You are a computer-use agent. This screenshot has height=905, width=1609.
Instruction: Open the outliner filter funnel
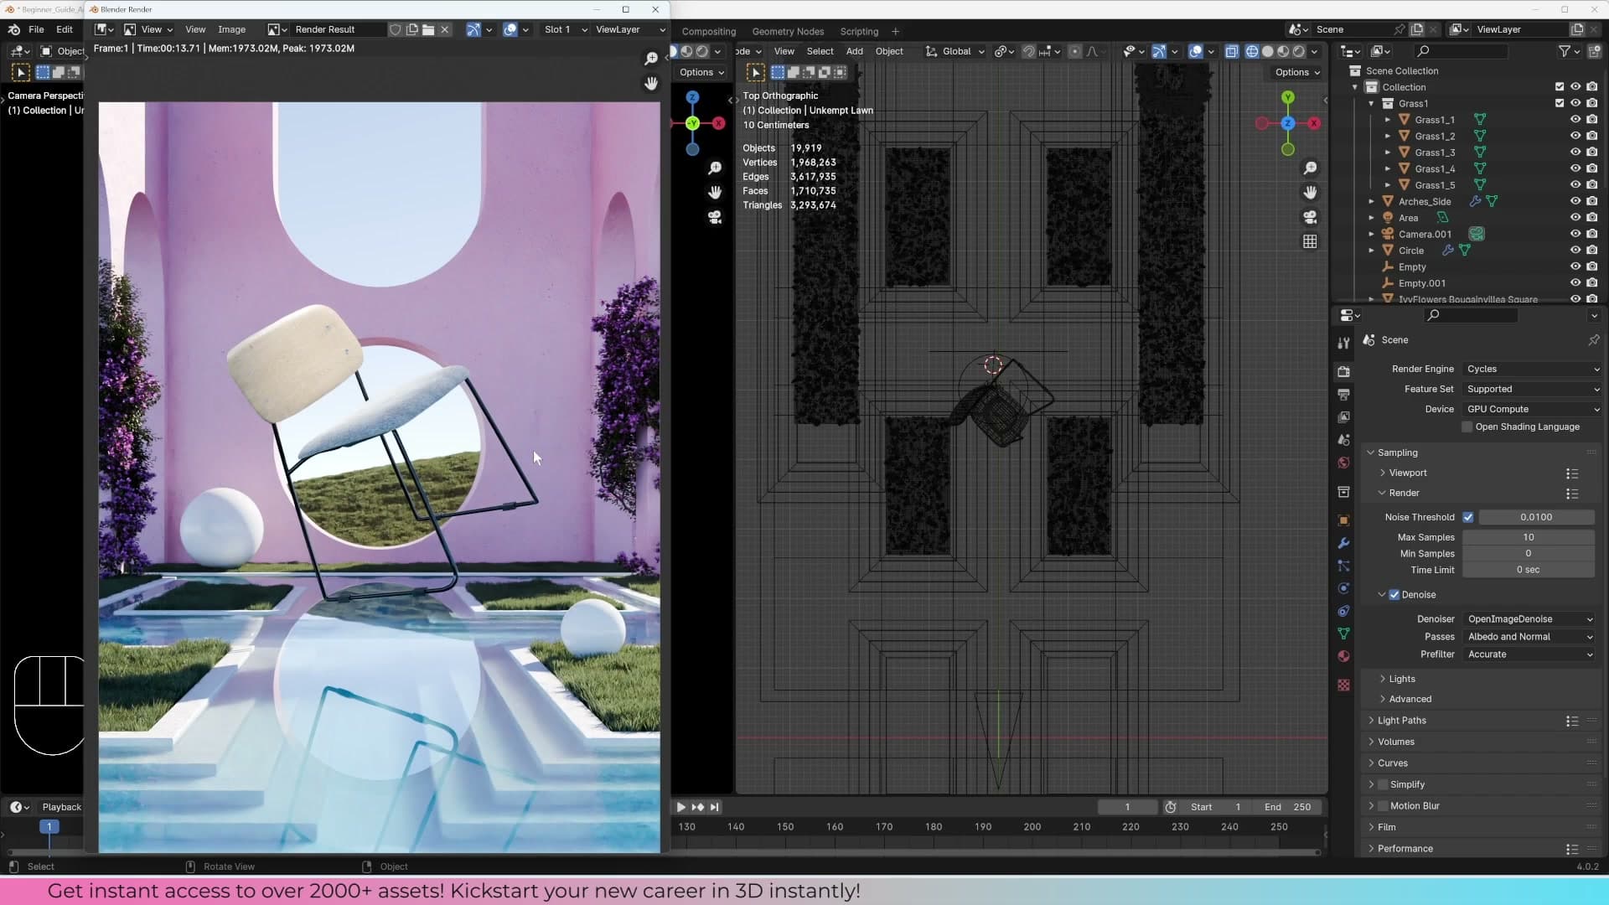1564,51
